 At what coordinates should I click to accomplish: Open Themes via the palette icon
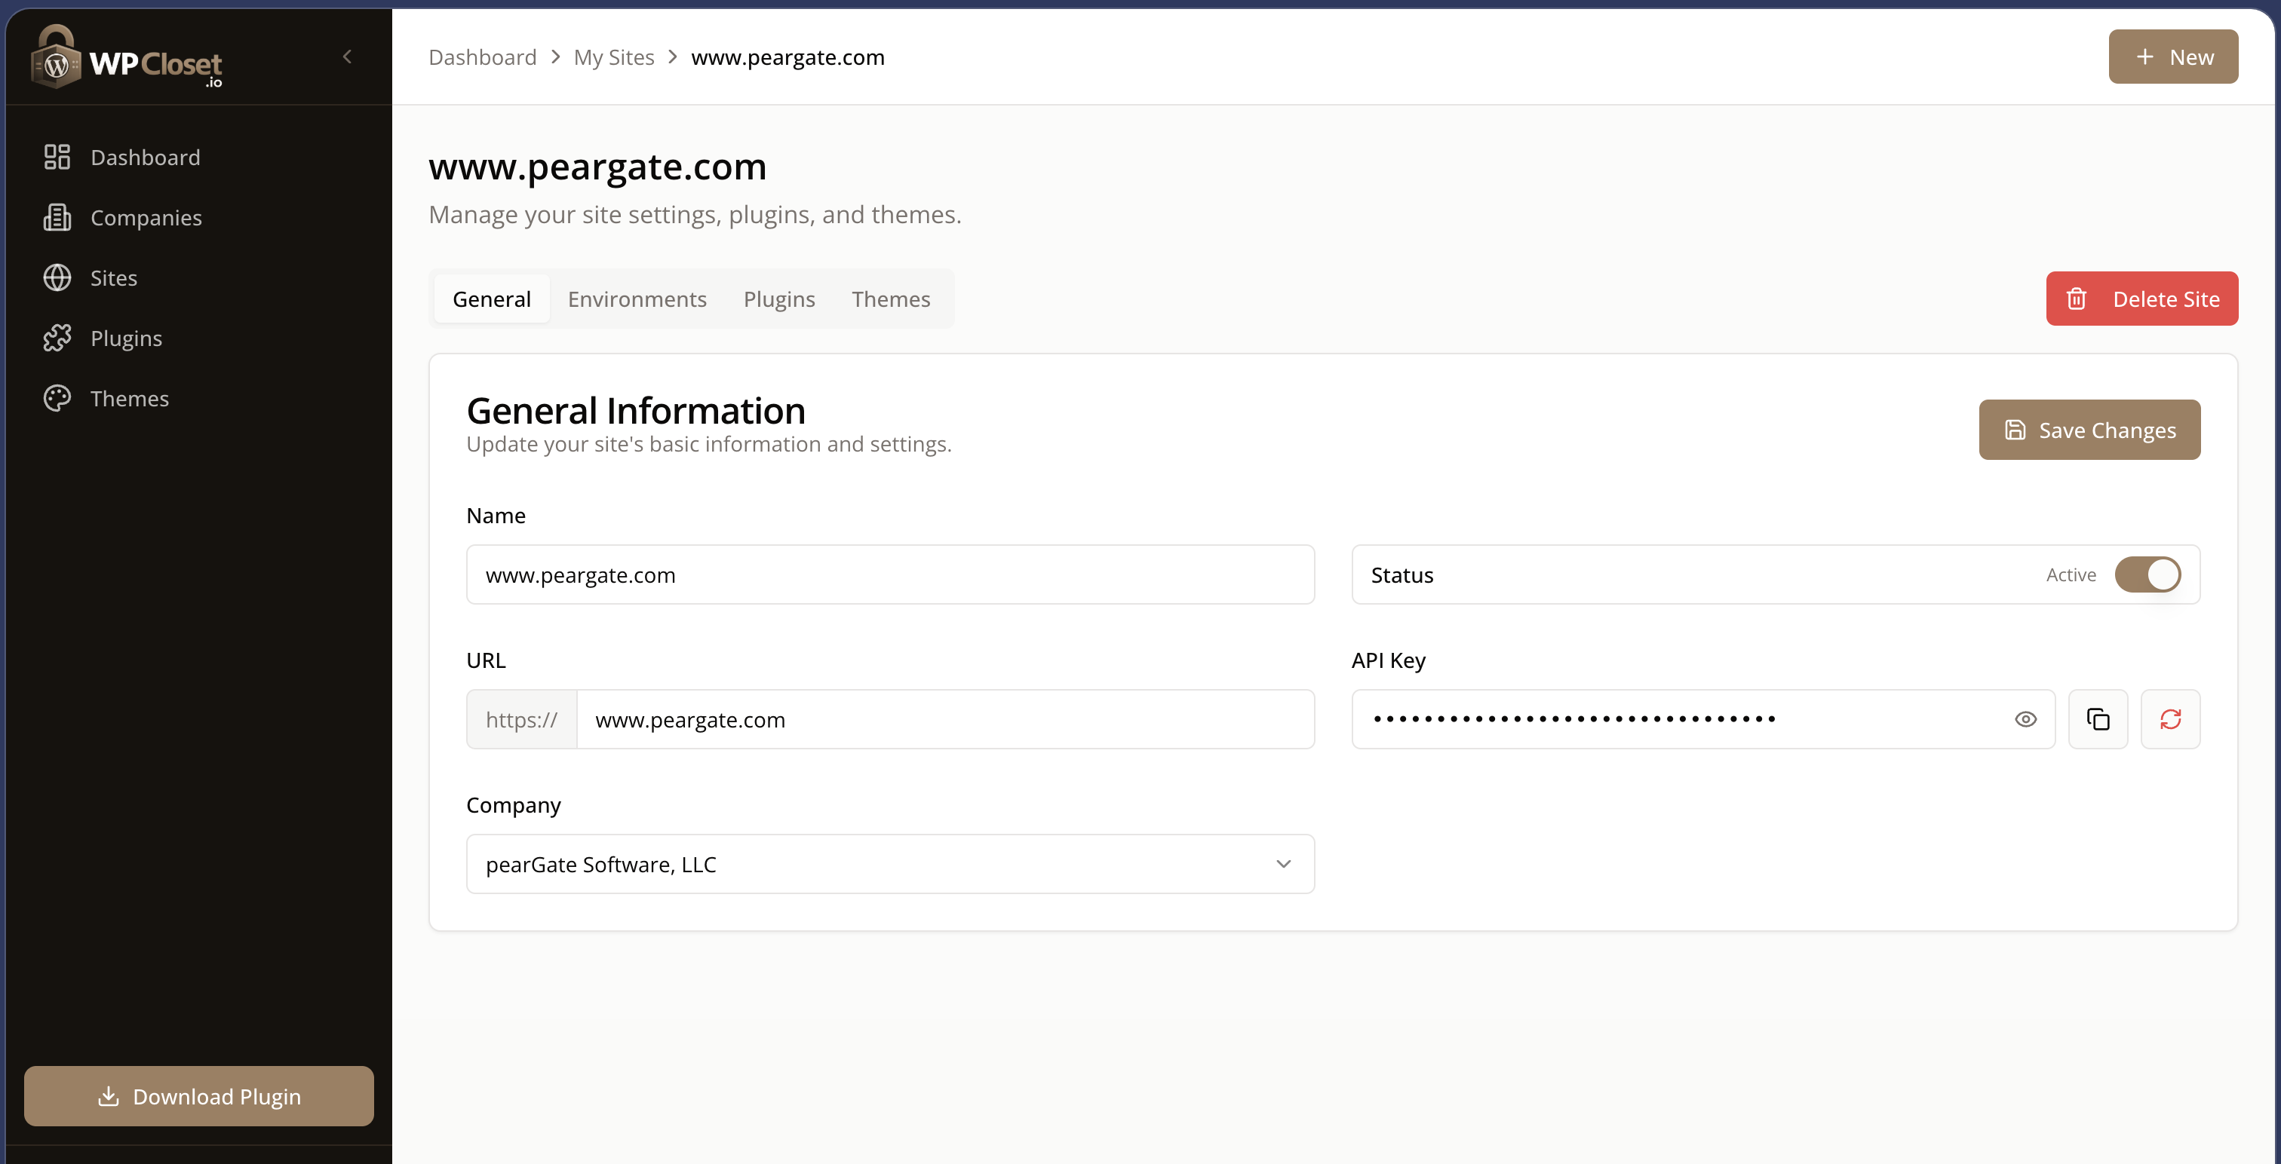(57, 397)
